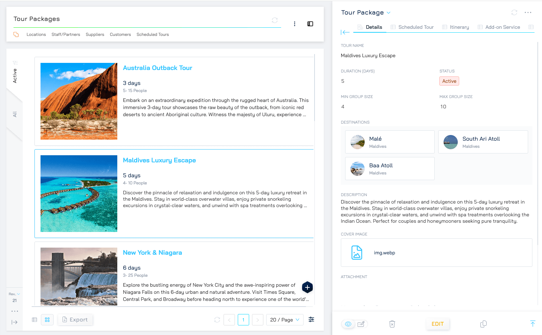Click the New York & Niagara thumbnail
The image size is (542, 335).
79,276
